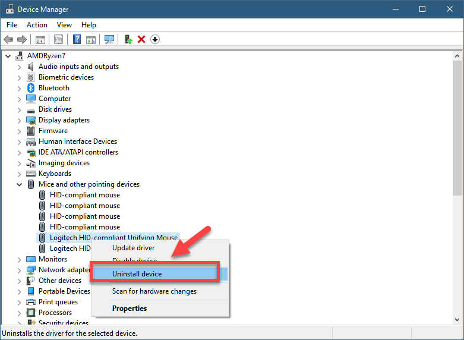
Task: Select the Keyboards category icon
Action: [x=31, y=174]
